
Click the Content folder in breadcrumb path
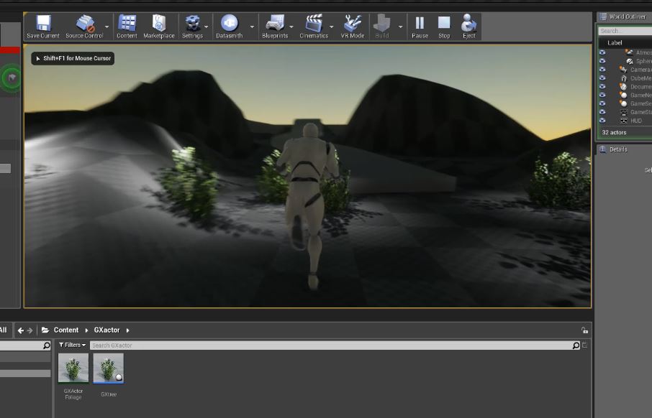(65, 330)
